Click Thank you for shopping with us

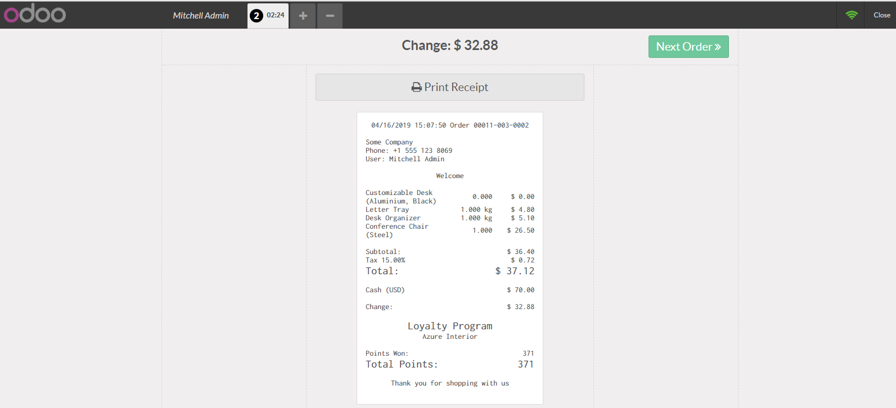coord(450,383)
